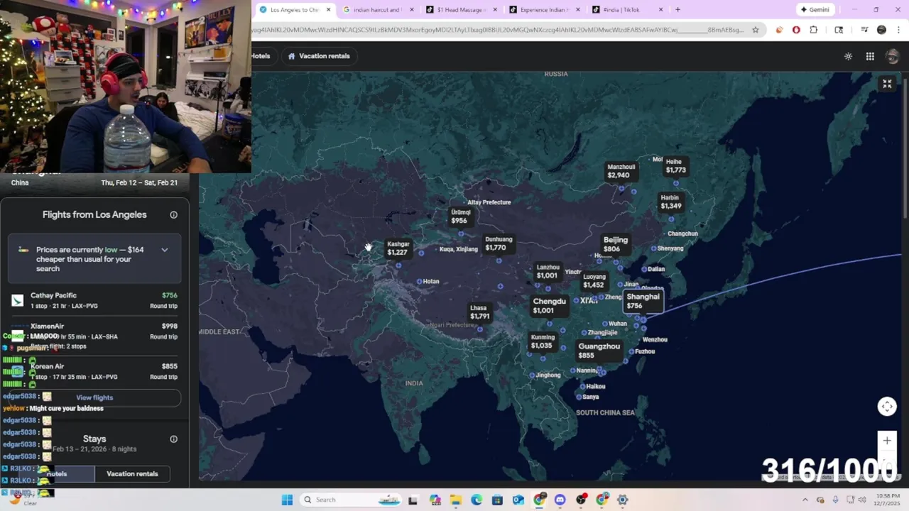Click the red Opera-style extension icon
This screenshot has height=511, width=909.
[796, 30]
